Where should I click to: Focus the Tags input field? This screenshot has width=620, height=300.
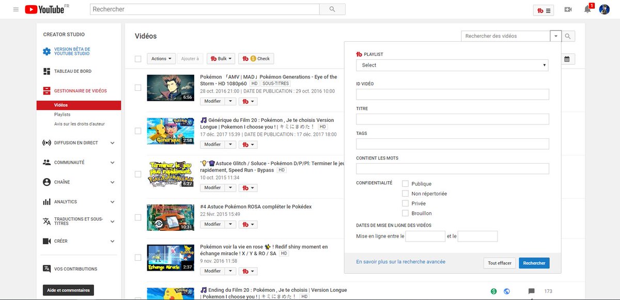453,144
